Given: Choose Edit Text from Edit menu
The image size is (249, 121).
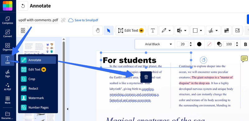Looking at the screenshot, I should pos(38,70).
